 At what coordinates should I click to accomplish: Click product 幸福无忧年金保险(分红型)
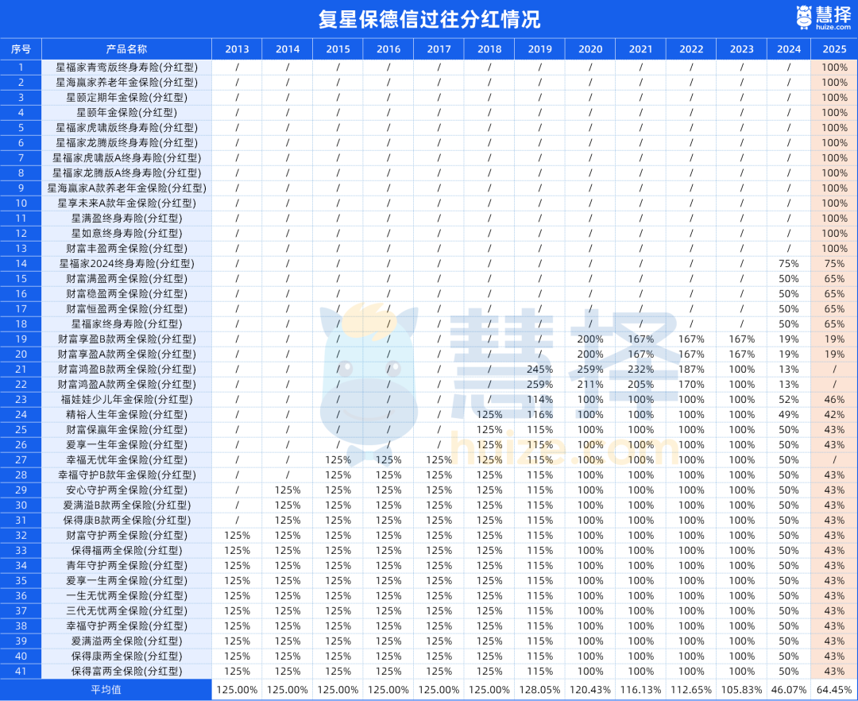point(126,459)
